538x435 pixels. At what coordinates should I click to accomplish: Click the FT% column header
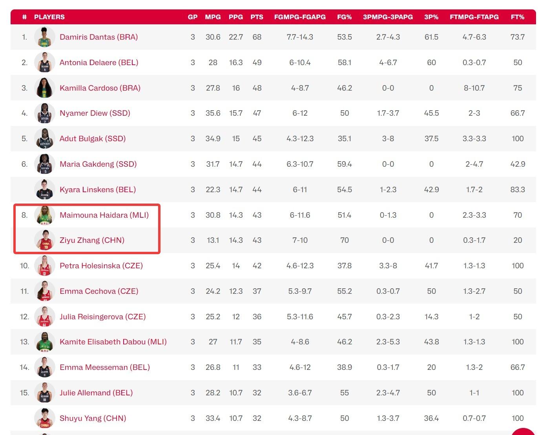(x=517, y=17)
